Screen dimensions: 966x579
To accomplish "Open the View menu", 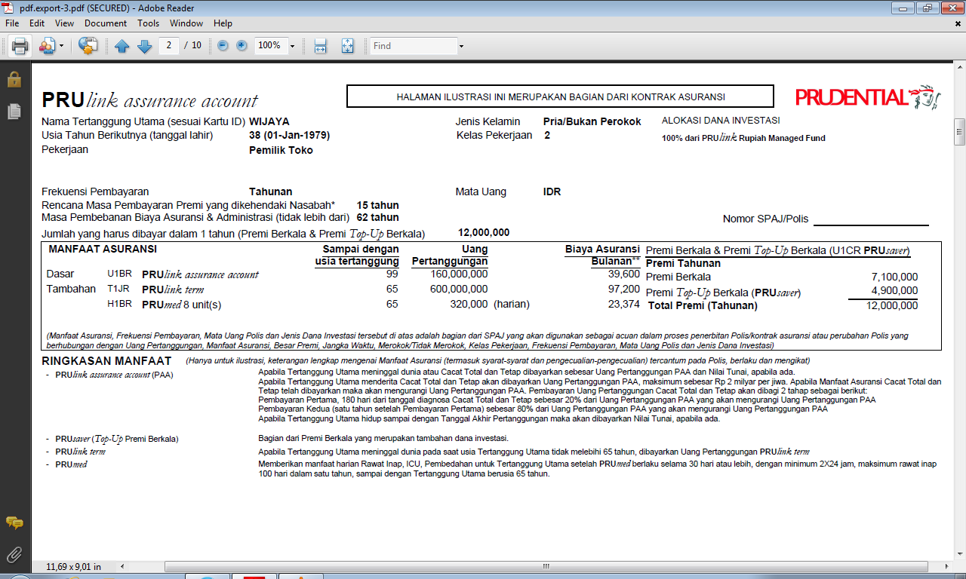I will click(65, 23).
